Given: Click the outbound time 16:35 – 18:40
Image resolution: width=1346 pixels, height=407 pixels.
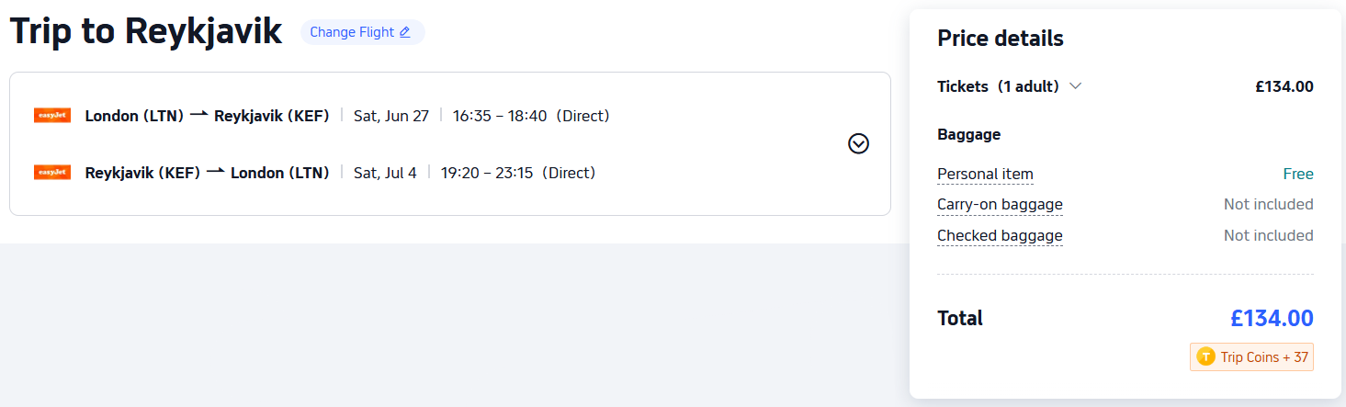Looking at the screenshot, I should 500,116.
